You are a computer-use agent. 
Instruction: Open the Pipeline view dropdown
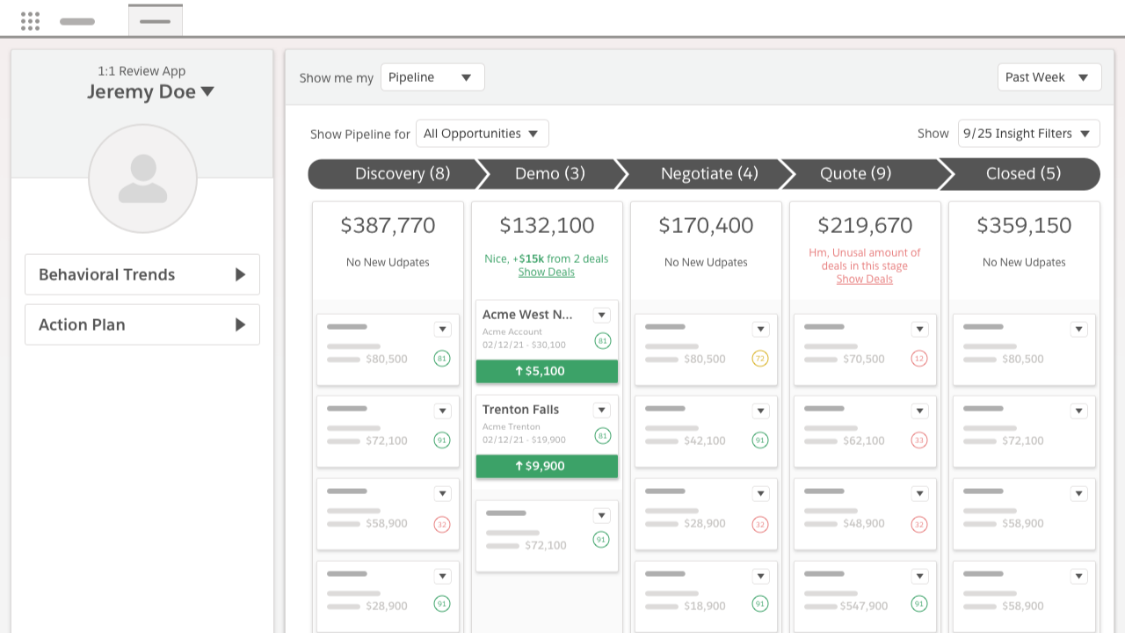[432, 77]
